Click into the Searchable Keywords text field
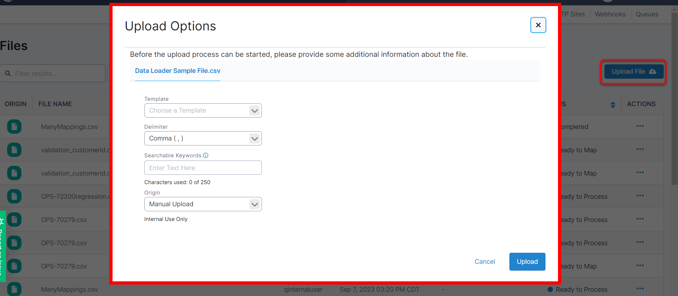The width and height of the screenshot is (678, 296). [x=203, y=168]
